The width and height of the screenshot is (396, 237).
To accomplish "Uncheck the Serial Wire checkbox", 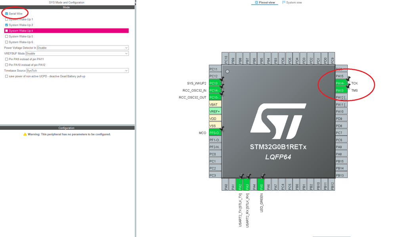I will coord(7,13).
